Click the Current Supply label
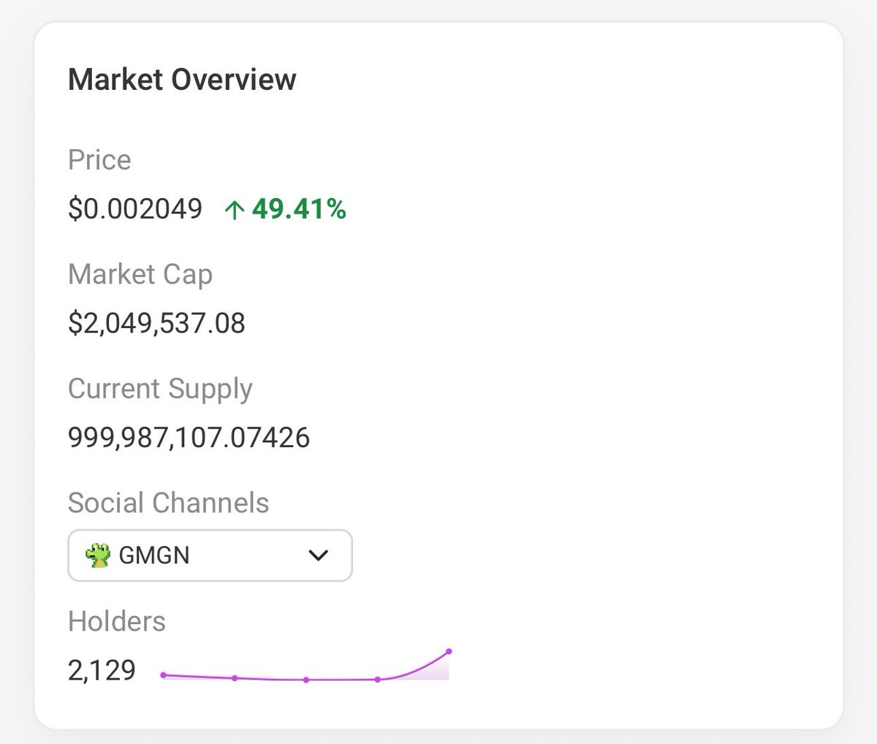Screen dimensions: 877x744 (160, 390)
